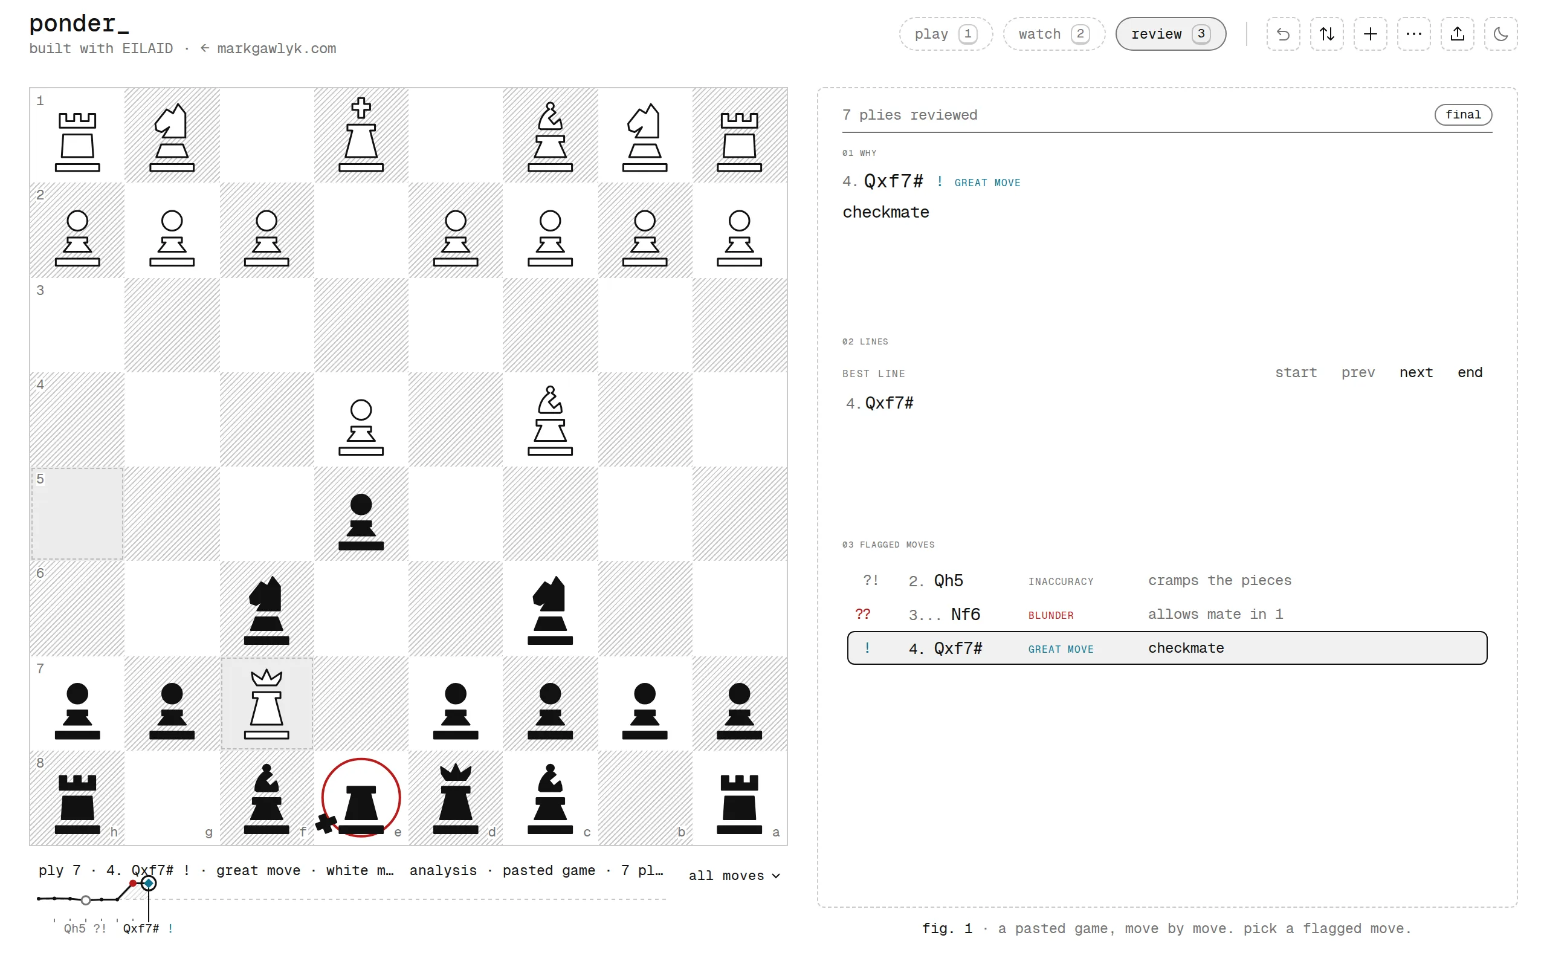Click the final badge button
Viewport: 1547px width, 967px height.
[x=1462, y=114]
